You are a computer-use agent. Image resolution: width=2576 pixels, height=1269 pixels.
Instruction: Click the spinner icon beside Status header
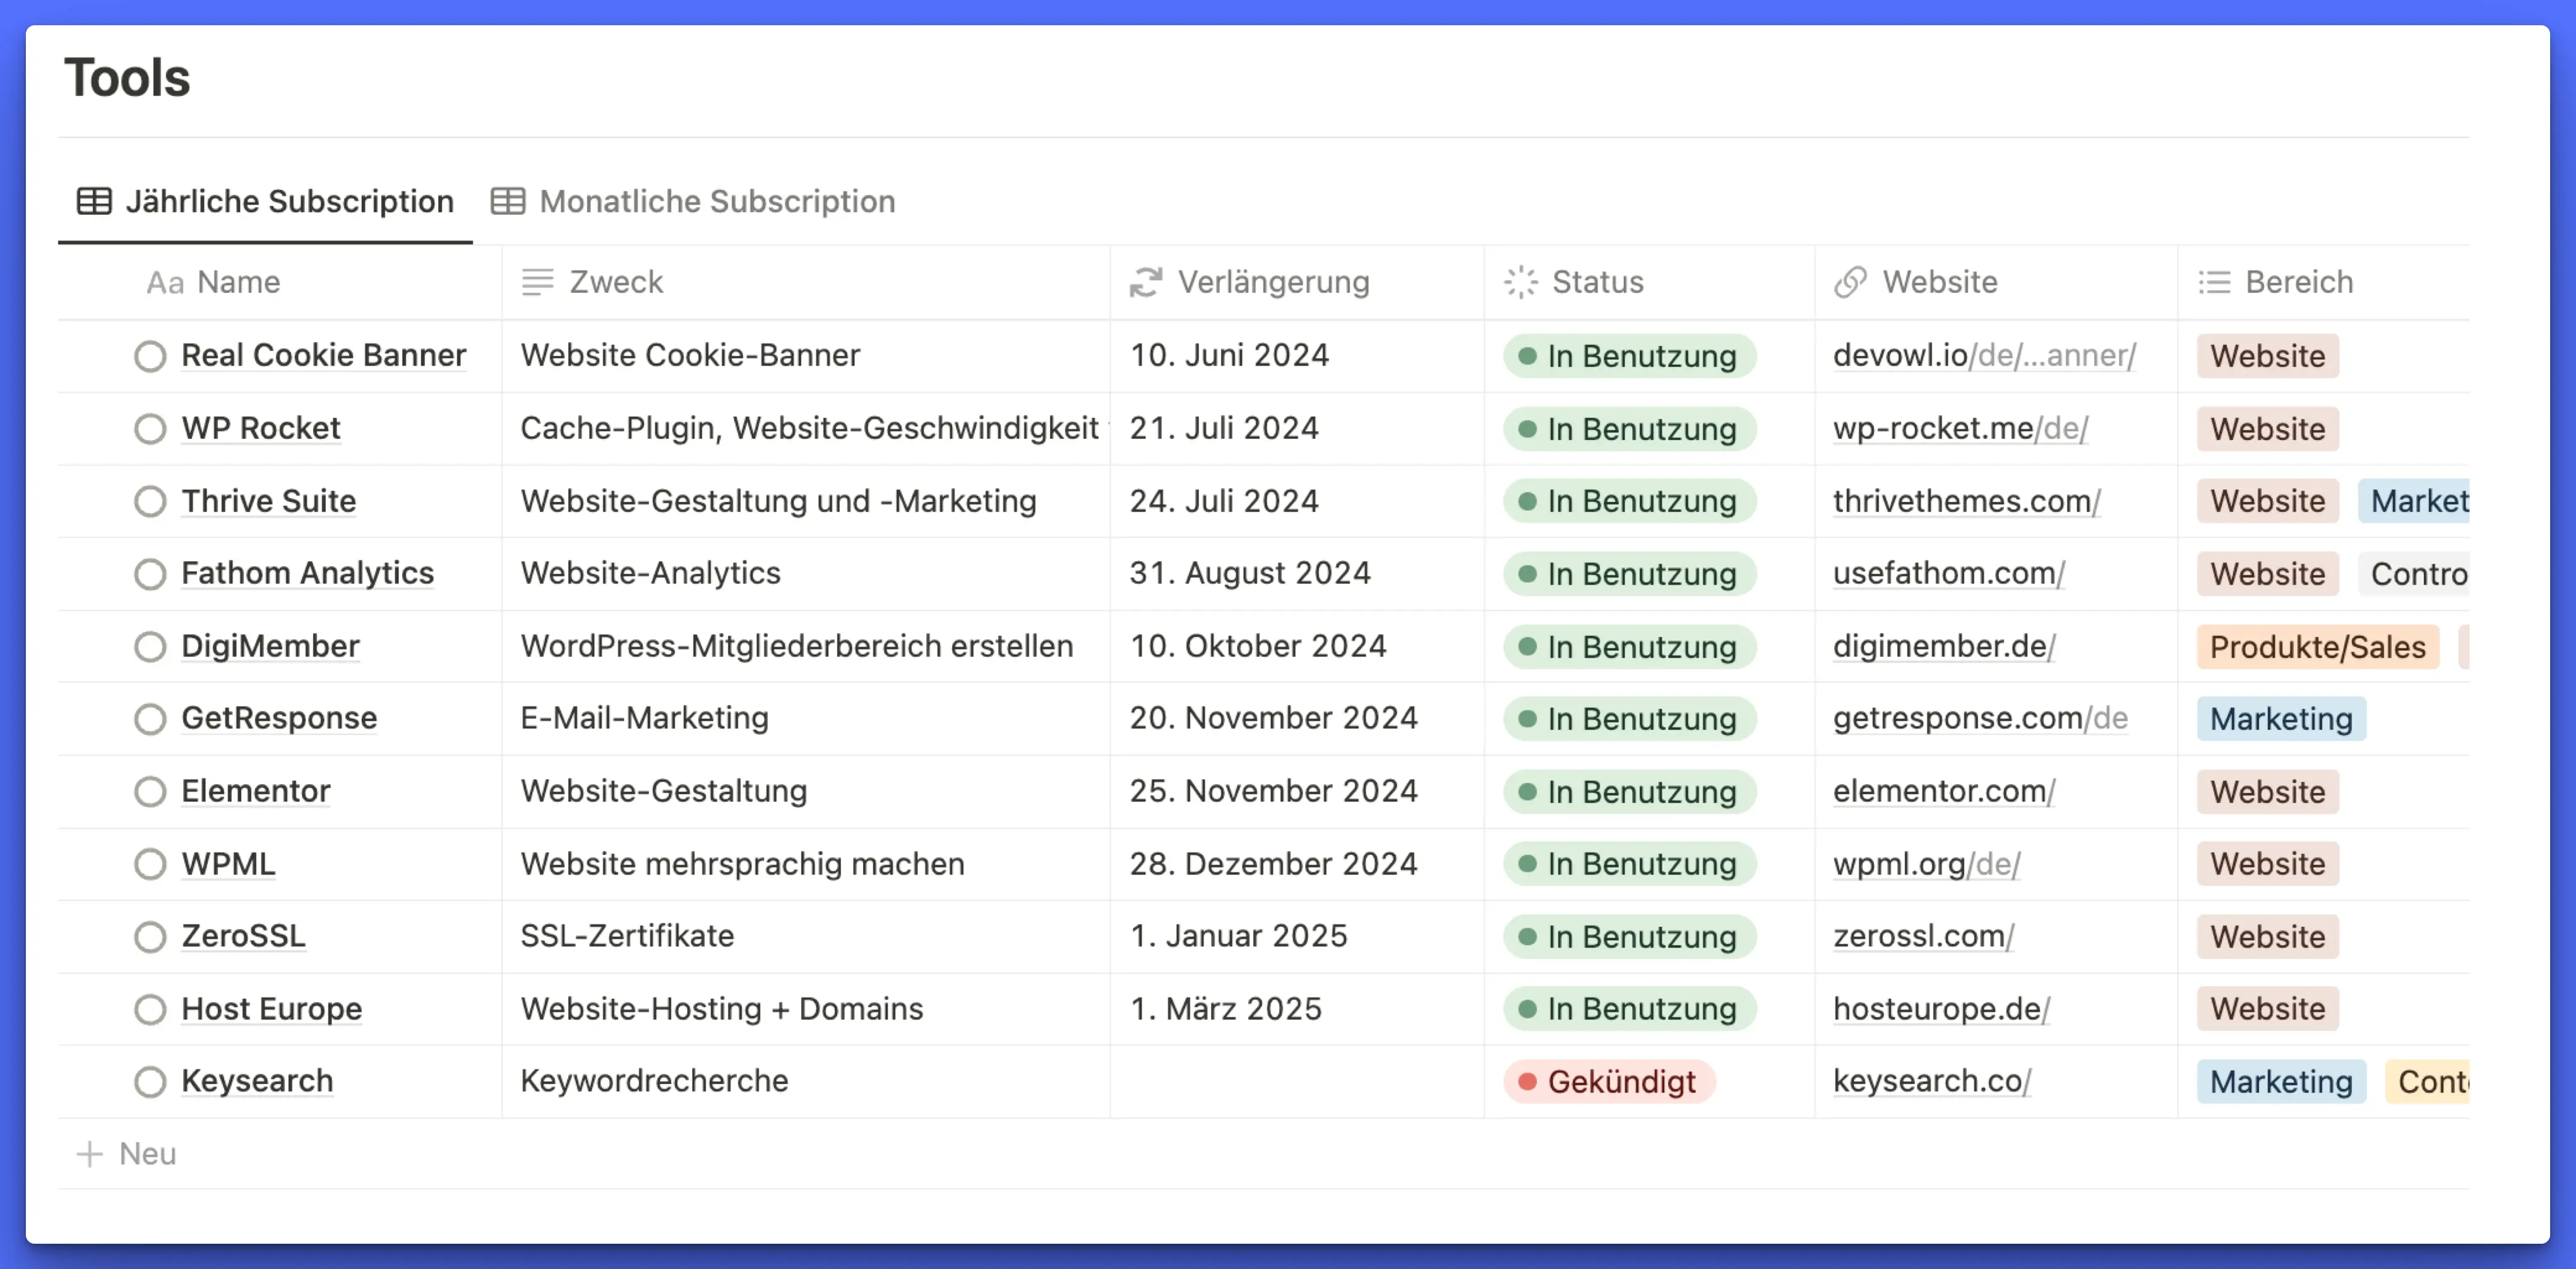click(1520, 283)
